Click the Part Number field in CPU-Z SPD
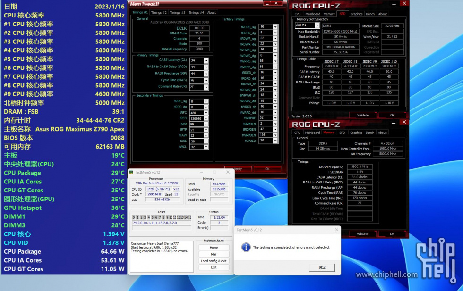The image size is (463, 291). coord(341,47)
